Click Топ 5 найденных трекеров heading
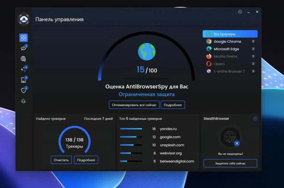 click(x=141, y=119)
